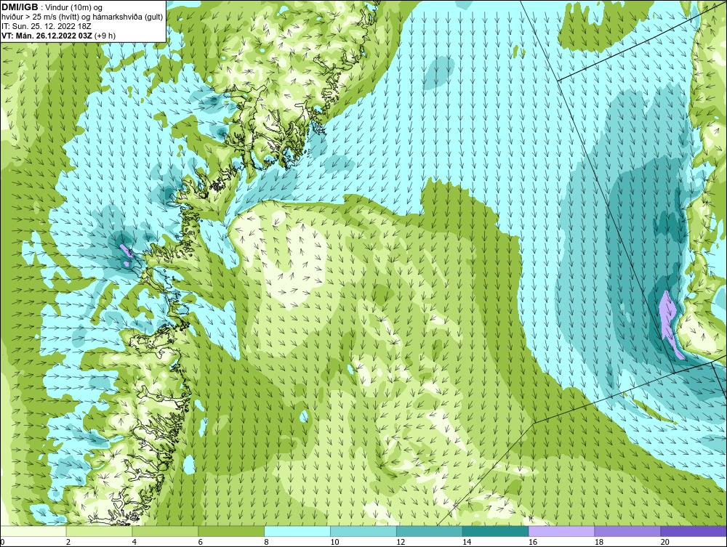Click the 8–10 m/s light cyan legend swatch

pyautogui.click(x=297, y=531)
